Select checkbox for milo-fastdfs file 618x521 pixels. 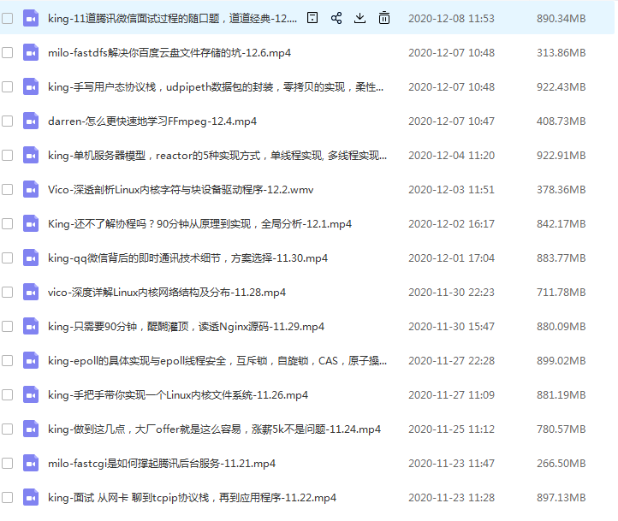pyautogui.click(x=7, y=52)
